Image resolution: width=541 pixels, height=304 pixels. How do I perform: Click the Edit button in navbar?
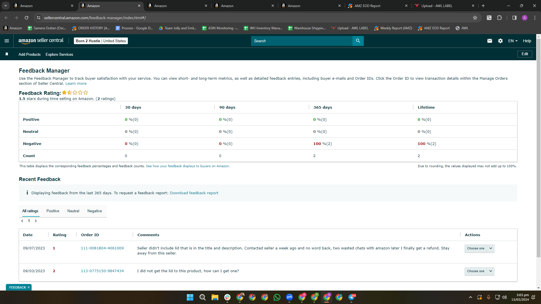[525, 54]
